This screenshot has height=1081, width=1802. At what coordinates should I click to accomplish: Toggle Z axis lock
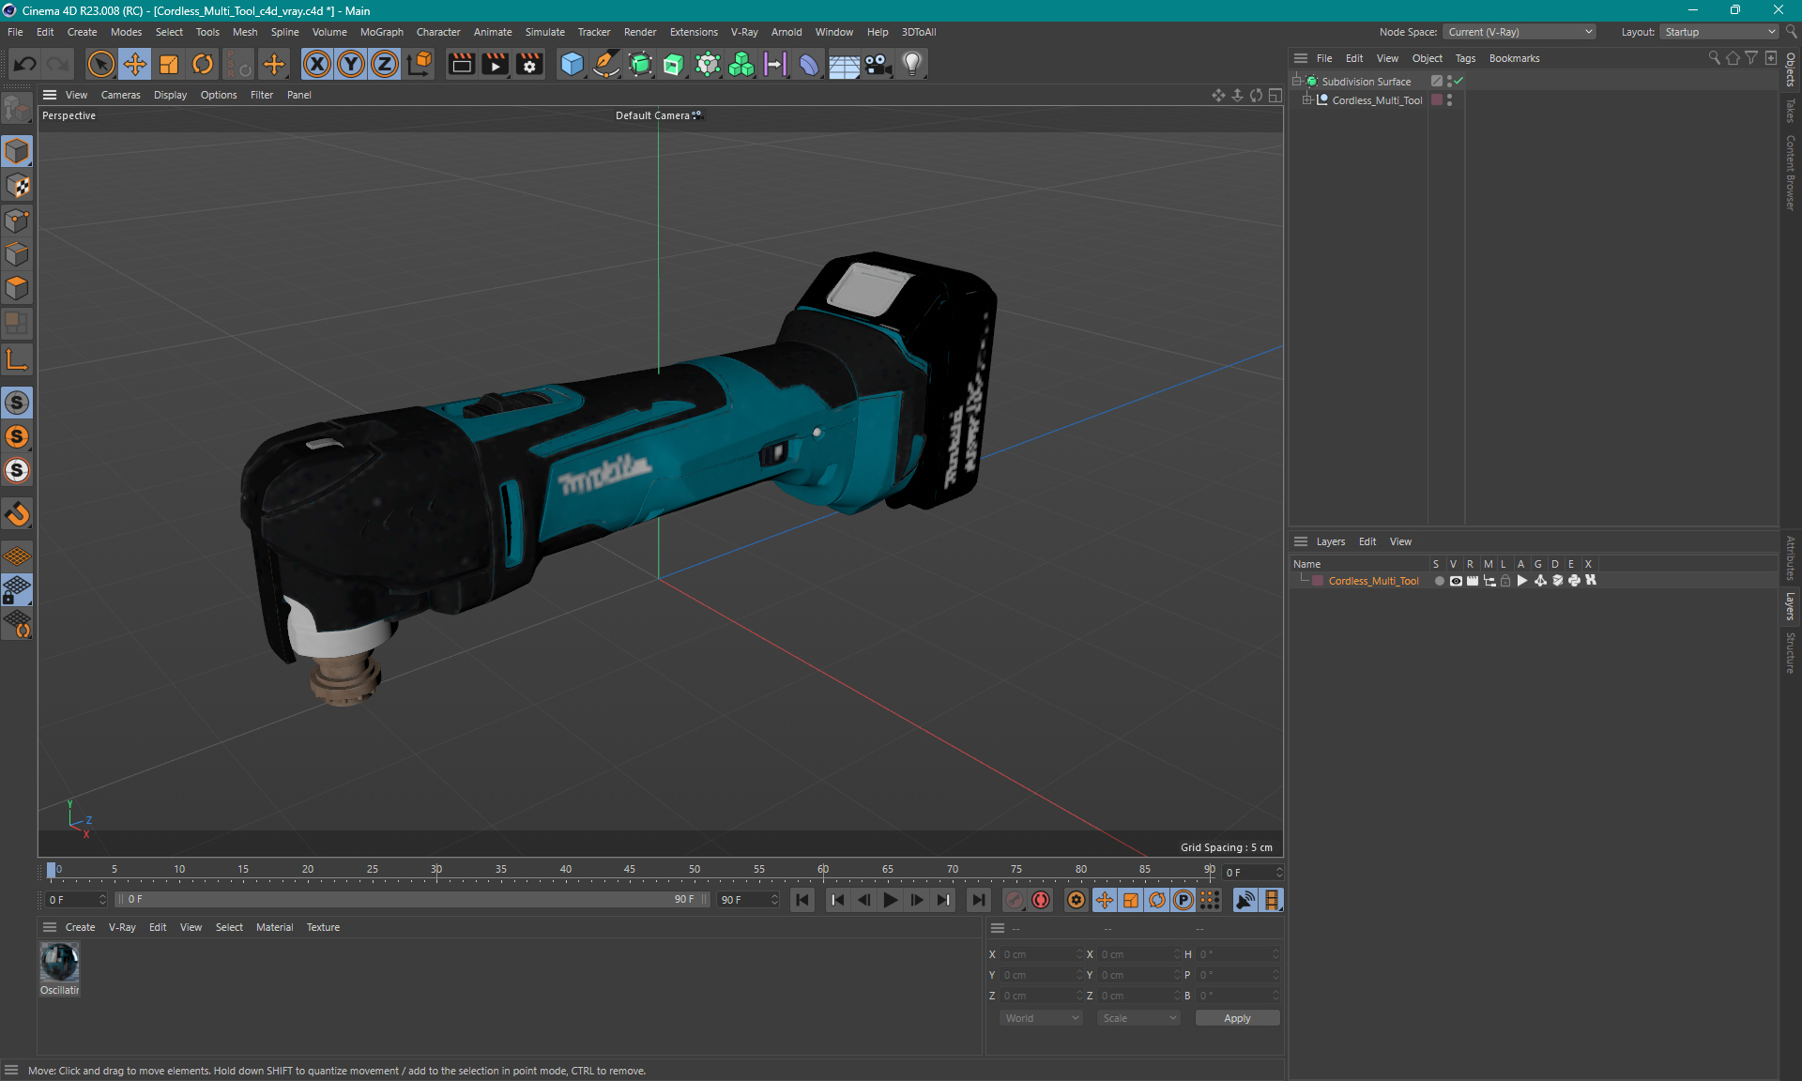coord(385,64)
